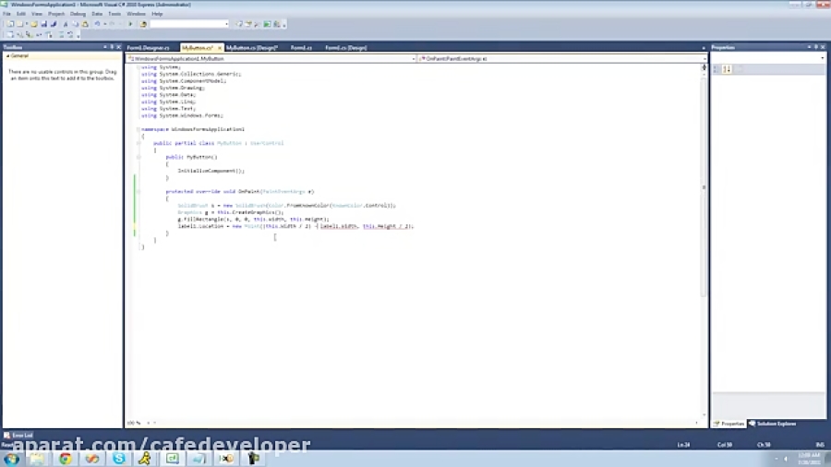
Task: Open the Window menu
Action: 137,14
